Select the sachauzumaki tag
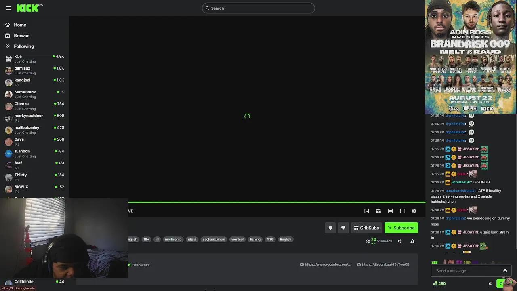Screen dimensions: 517x291 pyautogui.click(x=214, y=239)
